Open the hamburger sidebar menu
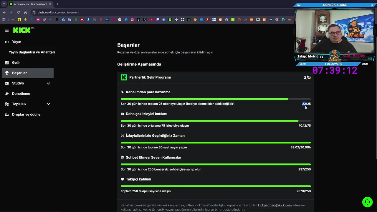This screenshot has height=212, width=377. click(x=7, y=30)
